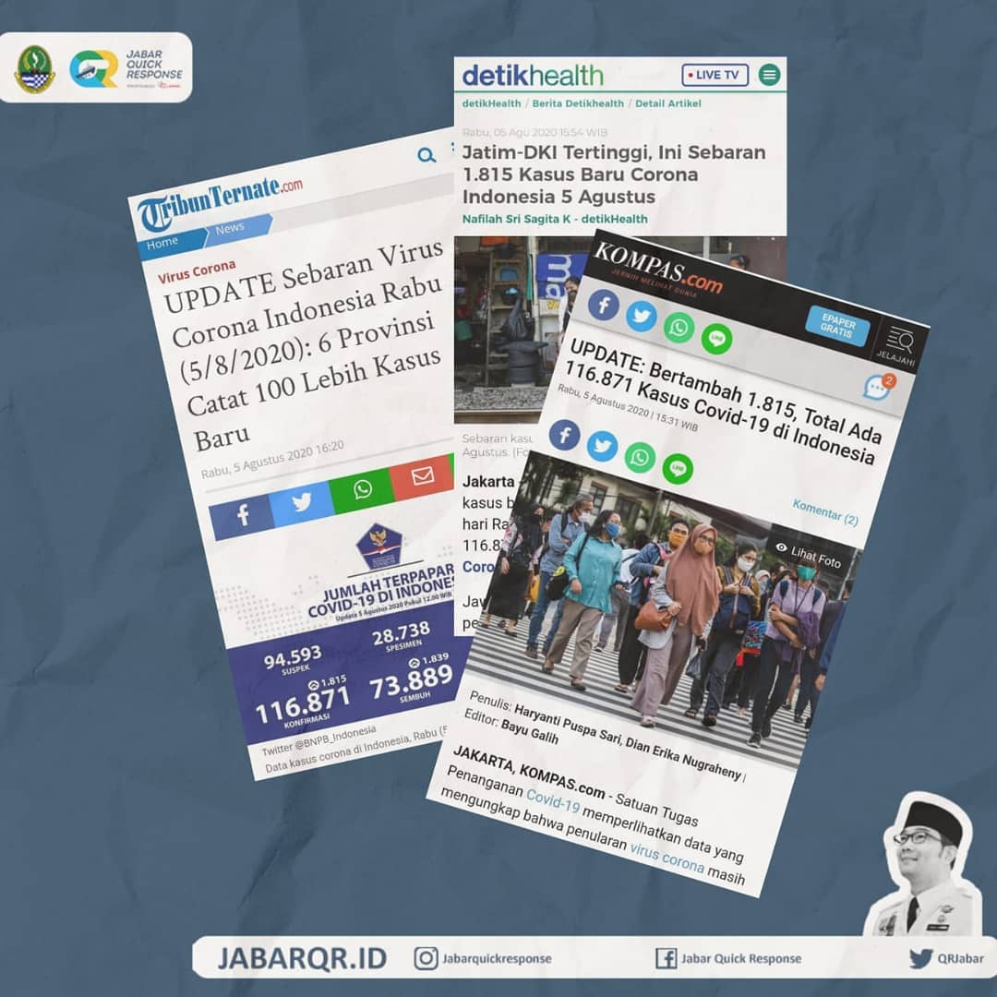Click top LINE icon on Kompas header
The height and width of the screenshot is (997, 997).
click(716, 339)
